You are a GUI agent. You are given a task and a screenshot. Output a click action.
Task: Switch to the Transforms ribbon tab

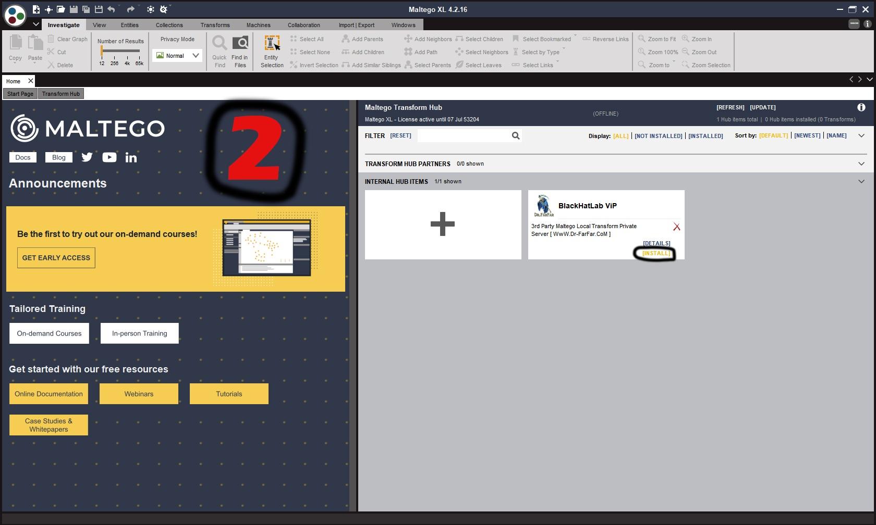pyautogui.click(x=215, y=25)
